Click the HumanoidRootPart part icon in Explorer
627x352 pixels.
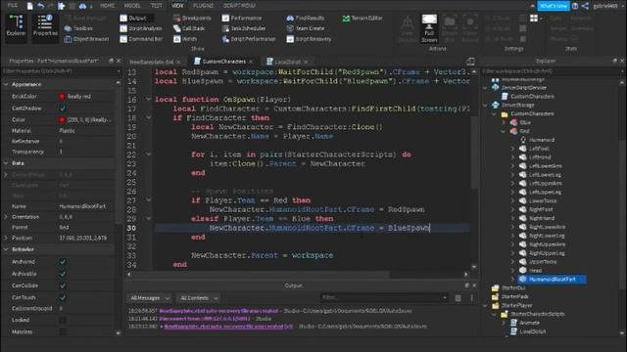click(522, 279)
